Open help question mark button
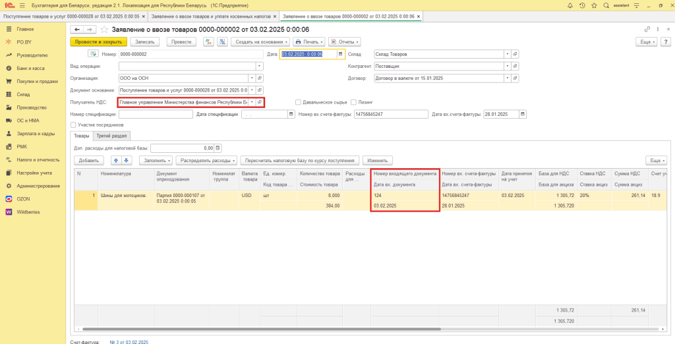This screenshot has width=675, height=344. point(666,42)
